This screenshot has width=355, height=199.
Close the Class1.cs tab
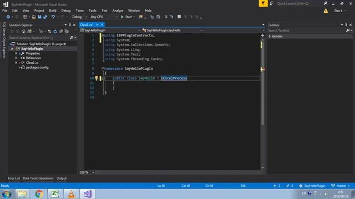(102, 25)
